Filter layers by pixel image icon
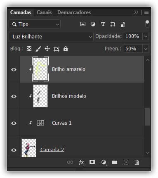The image size is (158, 178). [83, 24]
